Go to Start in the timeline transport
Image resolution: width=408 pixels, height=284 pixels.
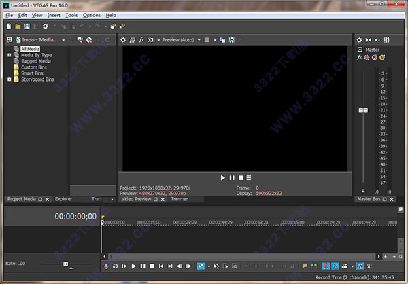pos(161,266)
